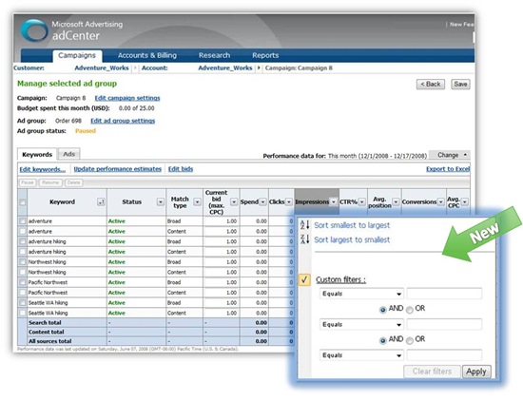Open the Change date range dropdown
The height and width of the screenshot is (401, 523).
450,155
